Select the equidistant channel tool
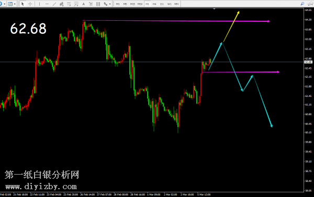The height and width of the screenshot is (197, 314). click(x=61, y=4)
